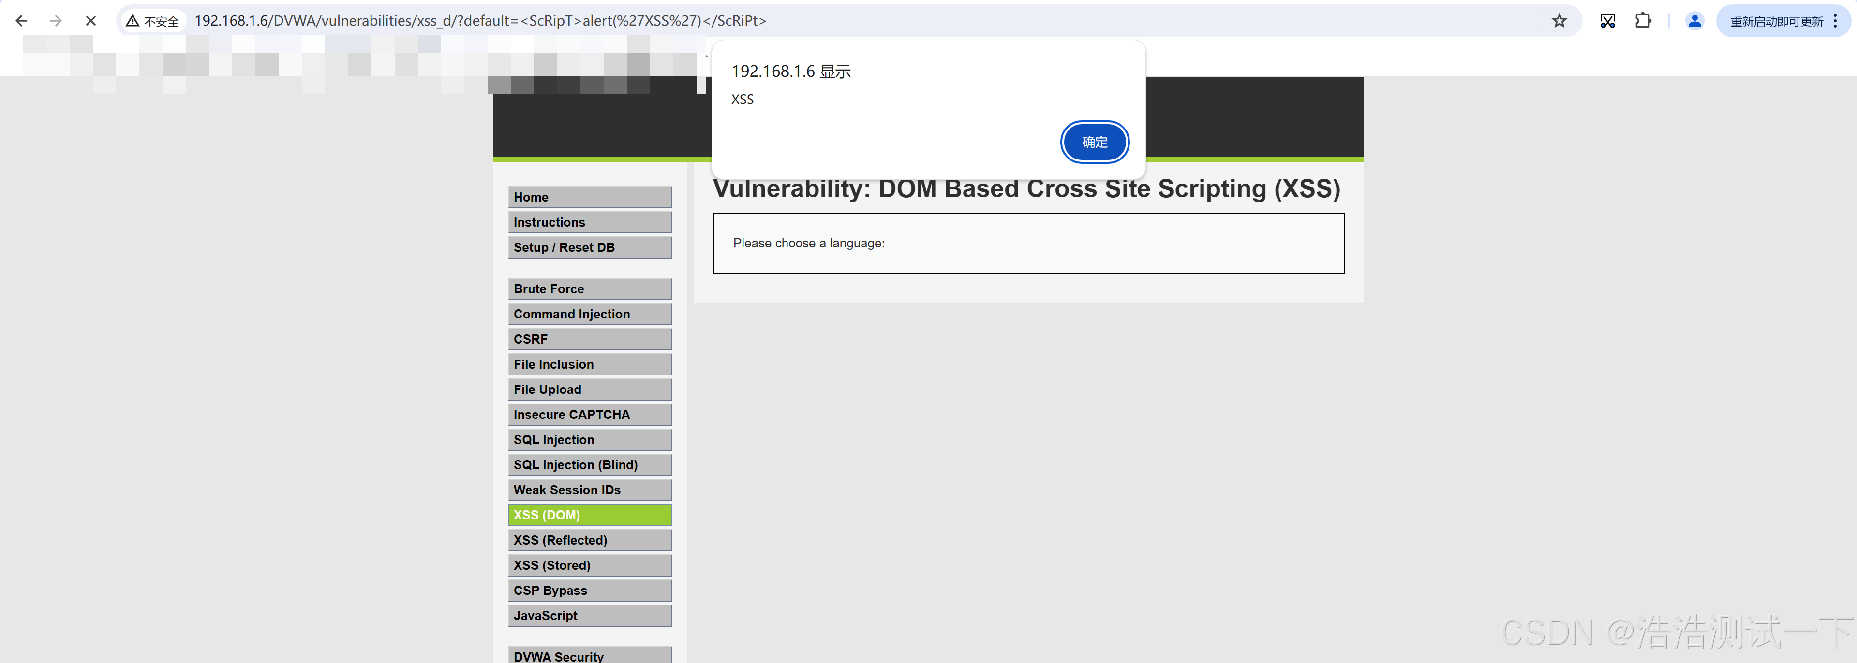Screen dimensions: 1857x663
Task: Go to Setup / Reset DB
Action: tap(589, 247)
